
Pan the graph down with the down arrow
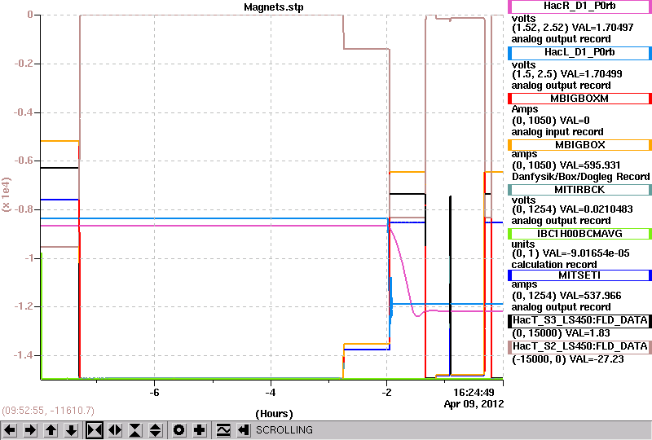click(x=72, y=430)
